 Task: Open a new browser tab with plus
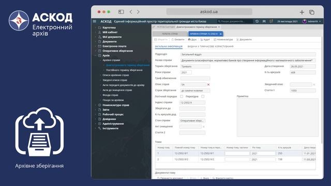[x=302, y=12]
